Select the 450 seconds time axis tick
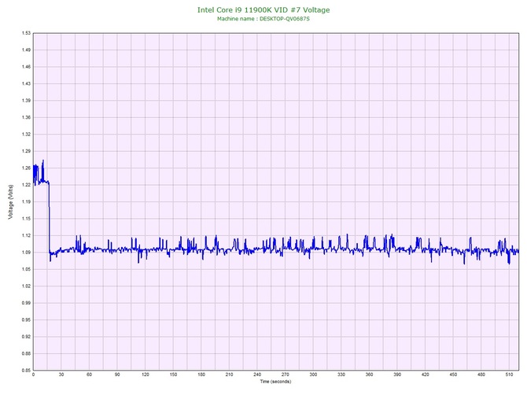Screen dimensions: 527x395 point(453,375)
